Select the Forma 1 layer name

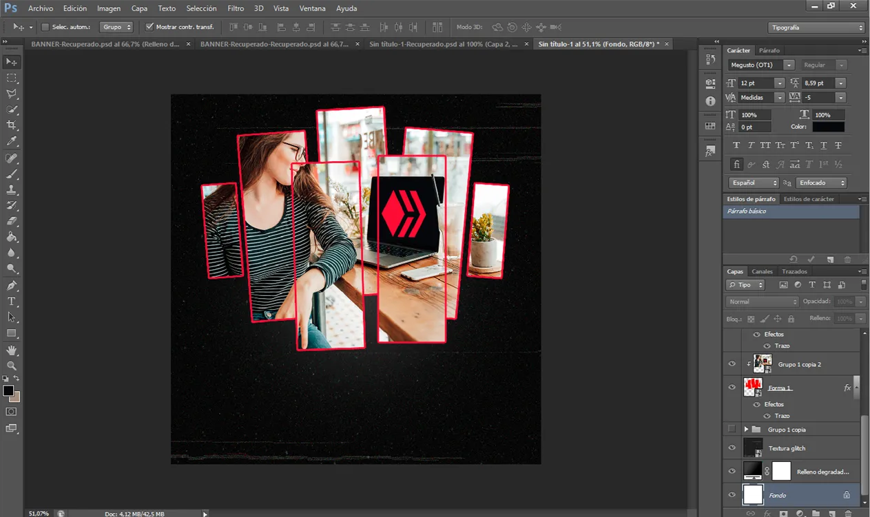tap(780, 388)
